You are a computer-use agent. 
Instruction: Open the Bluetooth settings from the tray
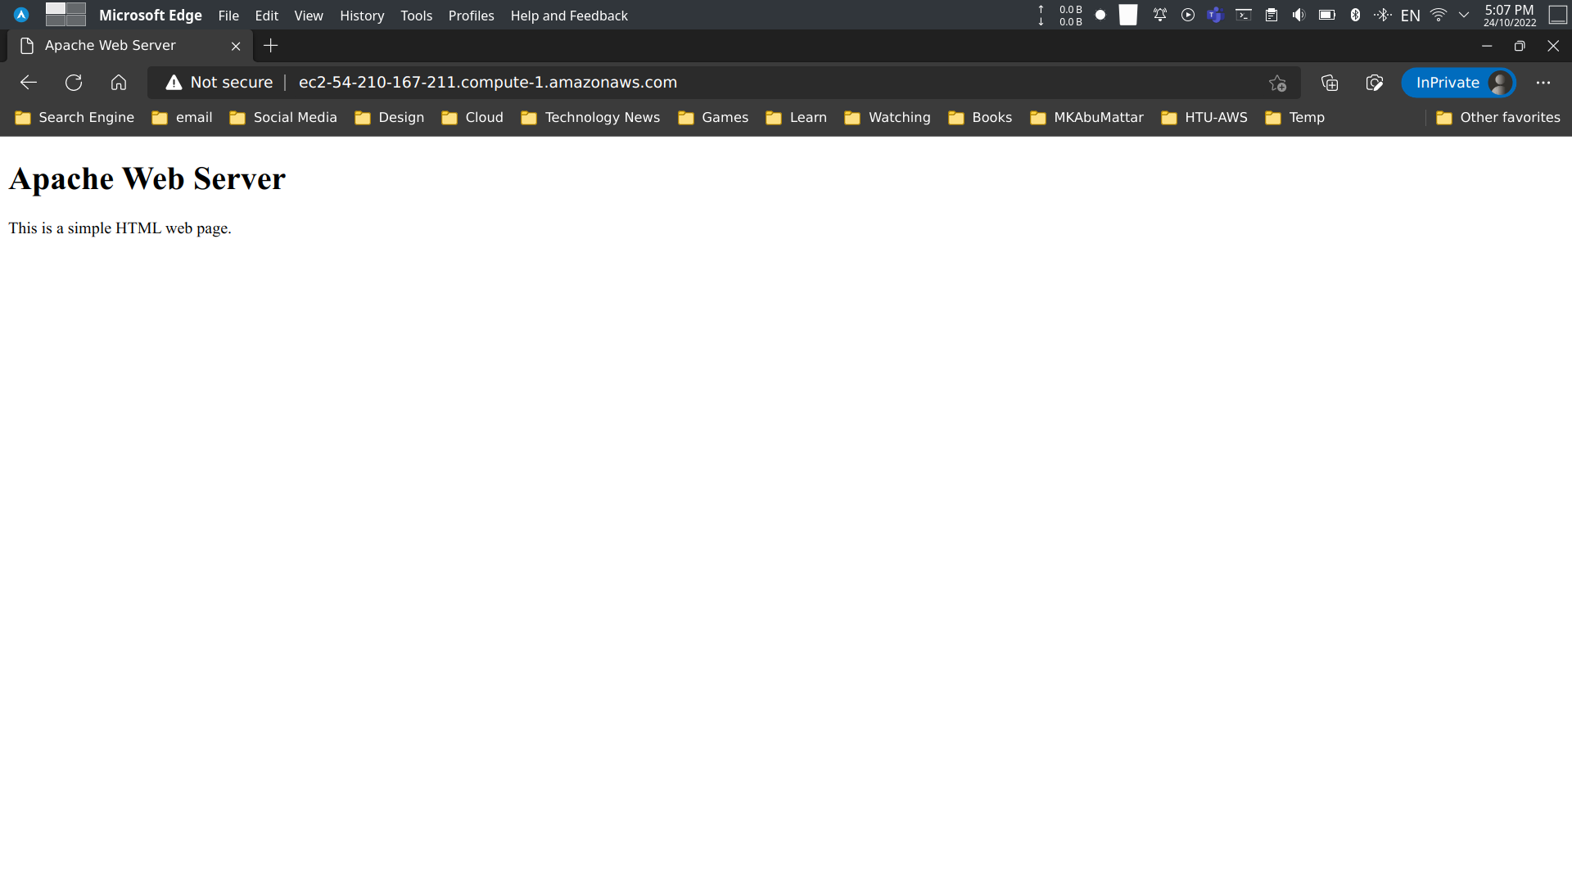(1355, 15)
